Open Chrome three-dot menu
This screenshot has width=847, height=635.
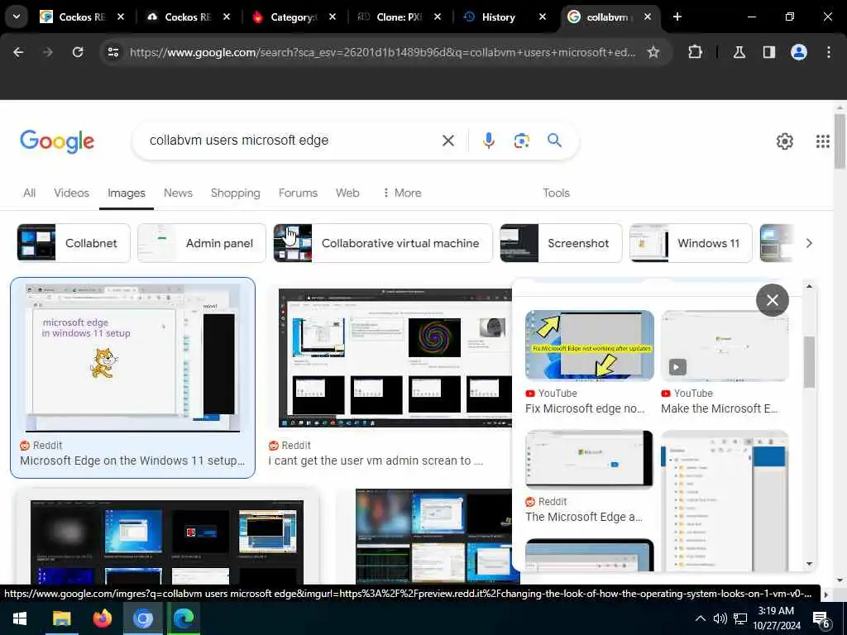(829, 52)
